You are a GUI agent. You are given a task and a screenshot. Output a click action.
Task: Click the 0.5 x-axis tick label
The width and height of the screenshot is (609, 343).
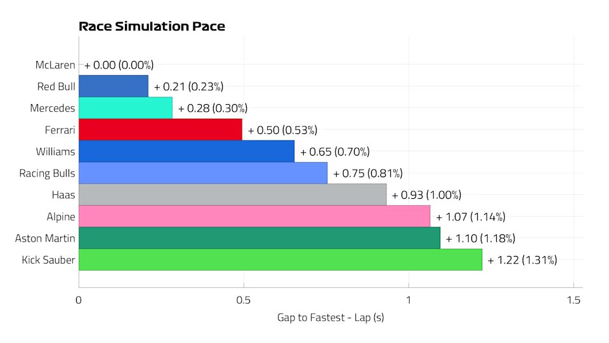click(244, 300)
